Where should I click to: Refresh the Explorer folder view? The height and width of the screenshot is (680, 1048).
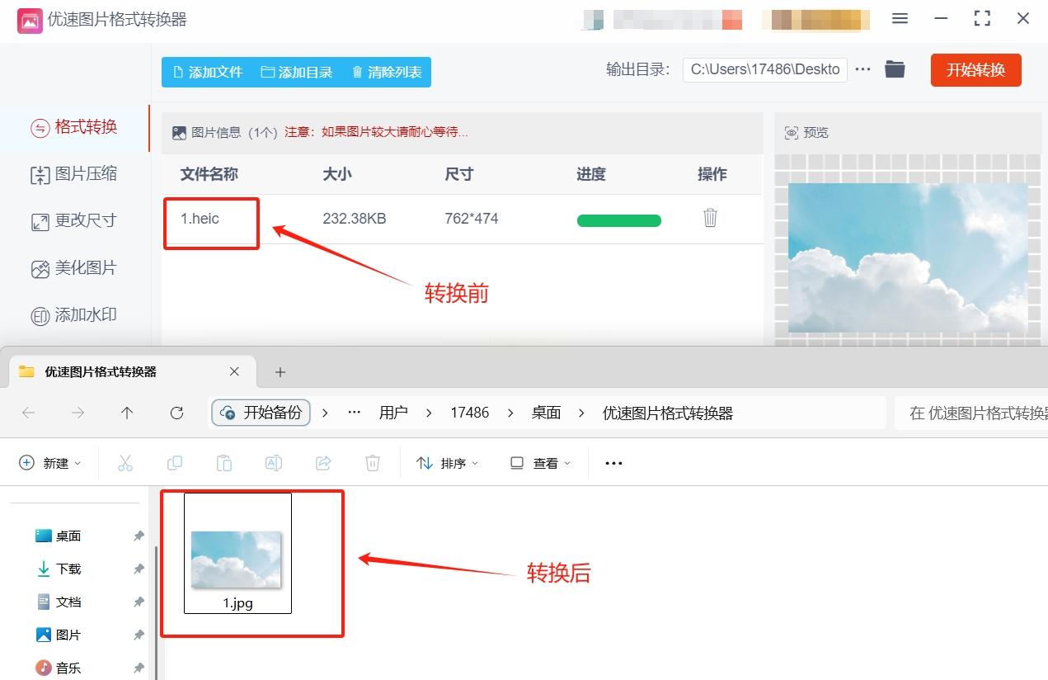pyautogui.click(x=176, y=413)
